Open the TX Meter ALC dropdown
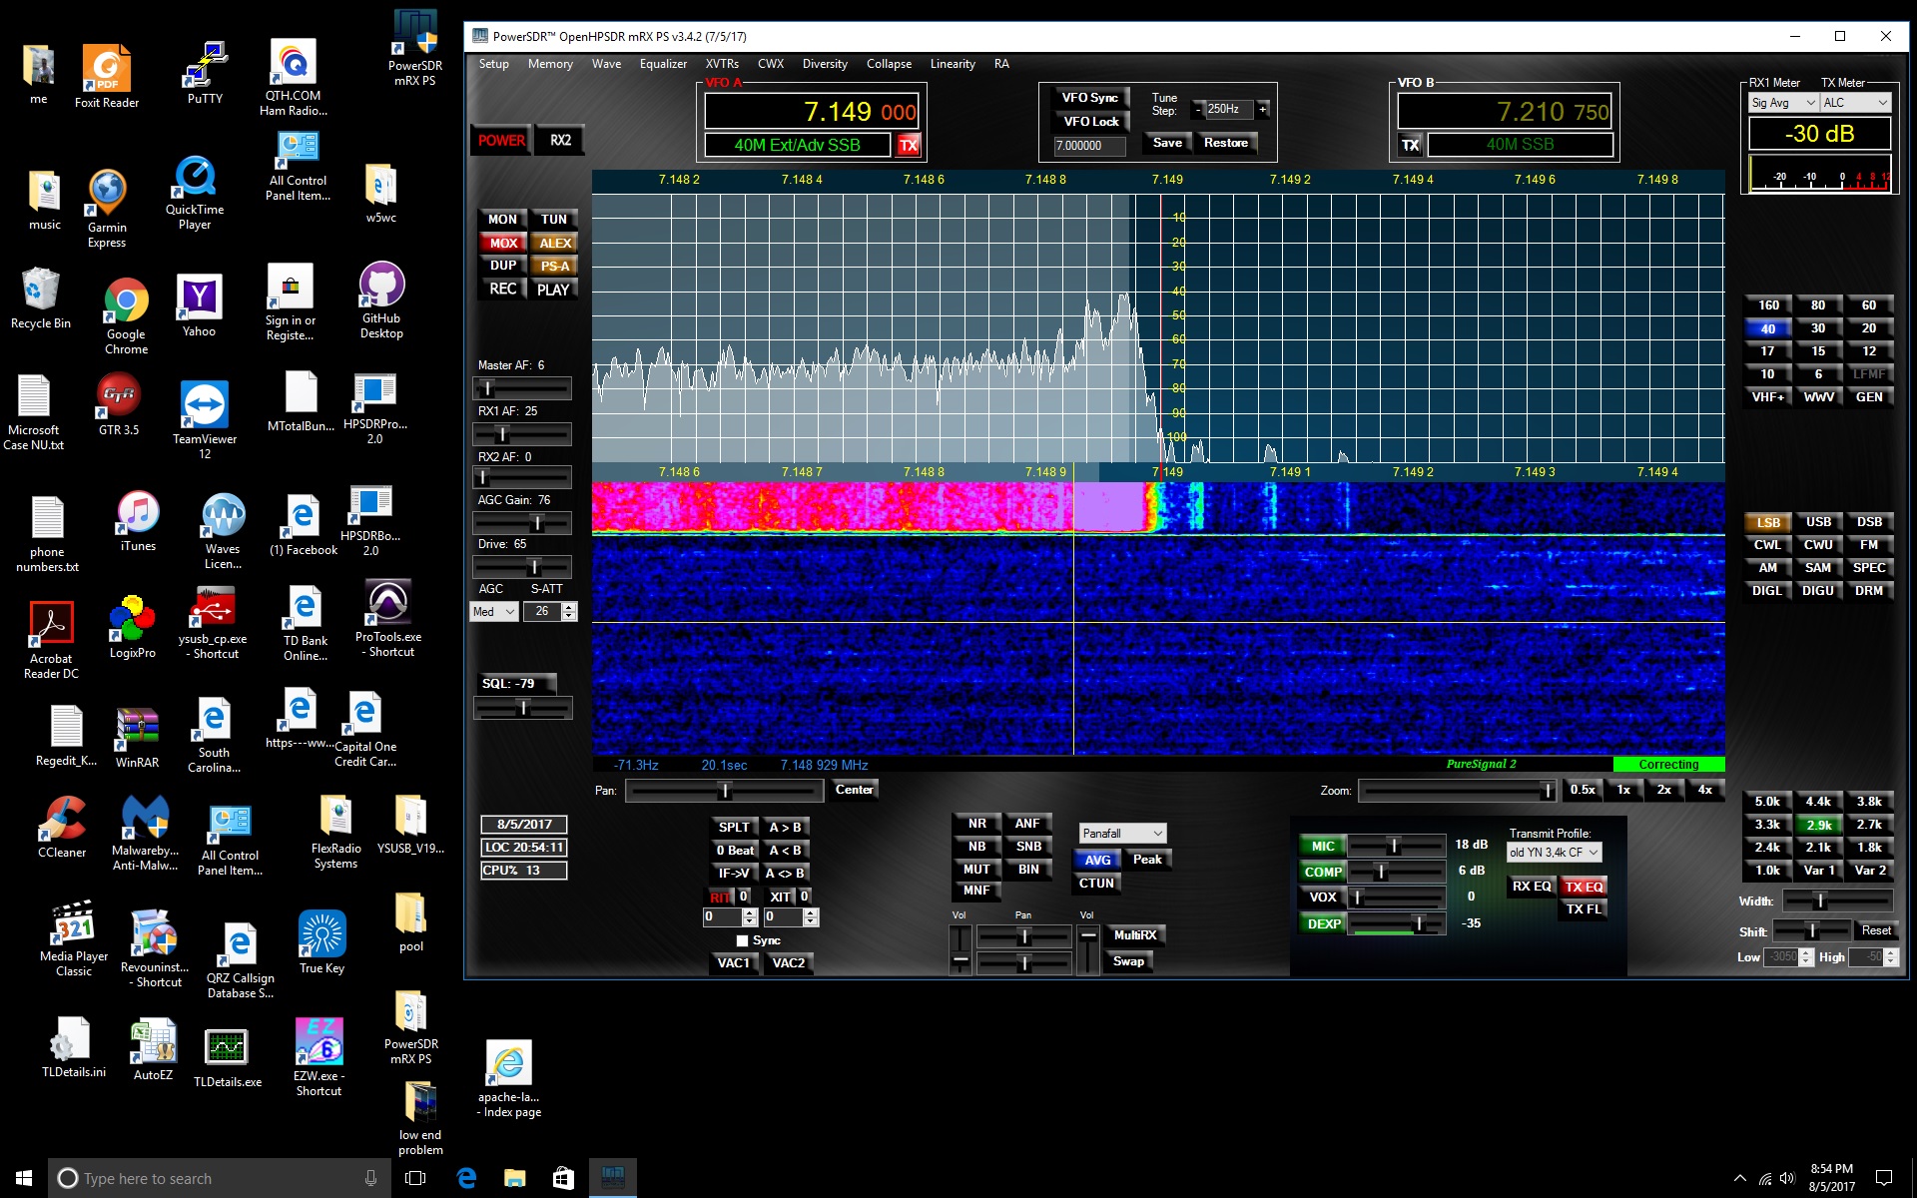This screenshot has width=1917, height=1198. (x=1855, y=103)
